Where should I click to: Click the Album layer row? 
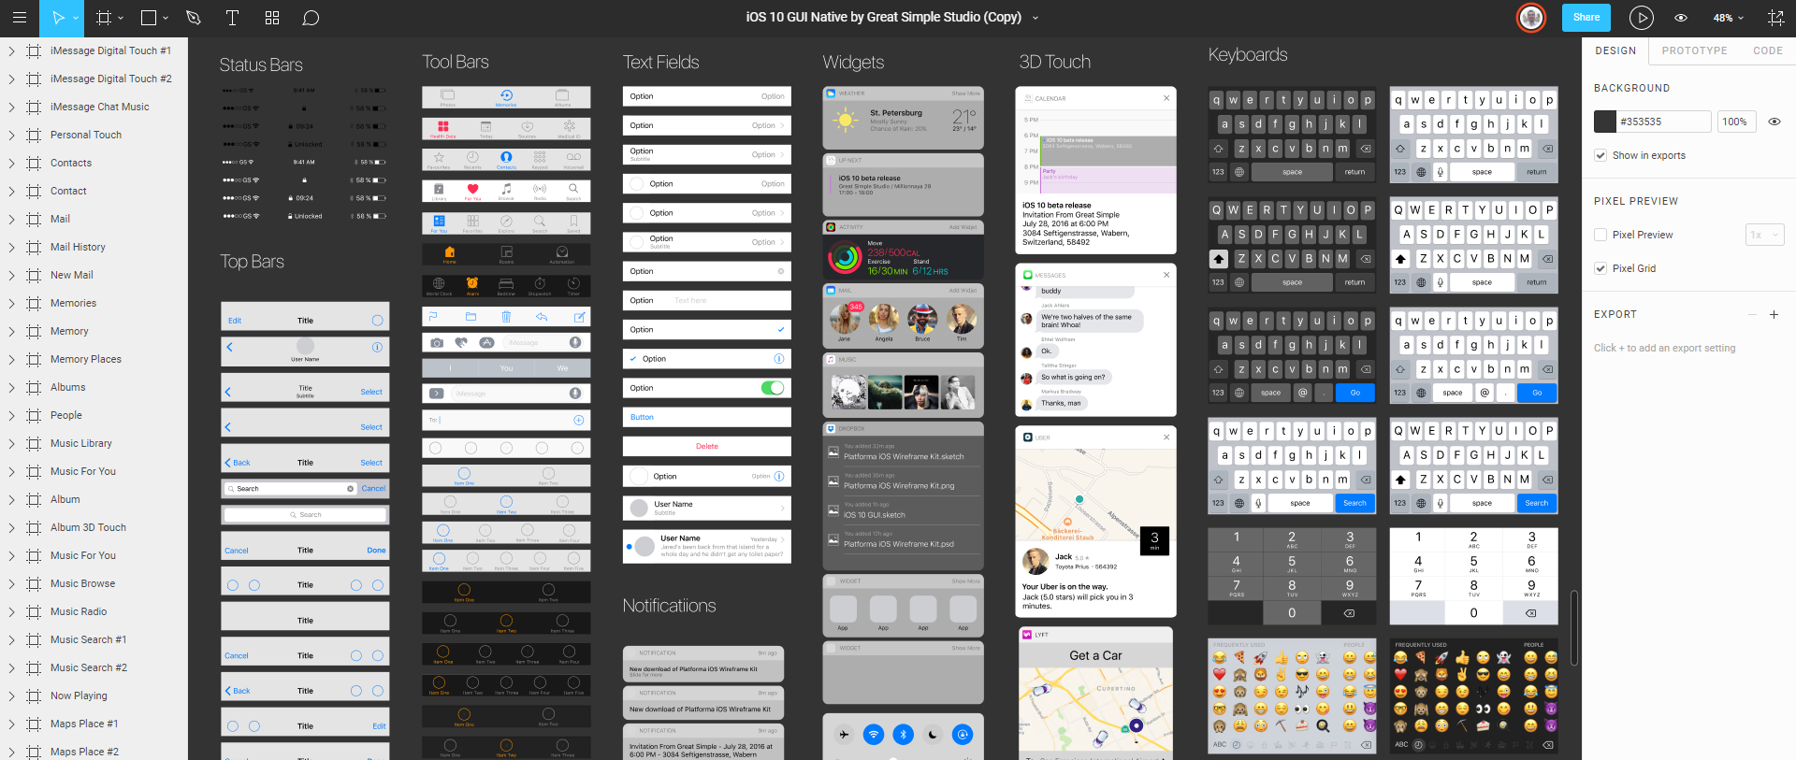[94, 499]
